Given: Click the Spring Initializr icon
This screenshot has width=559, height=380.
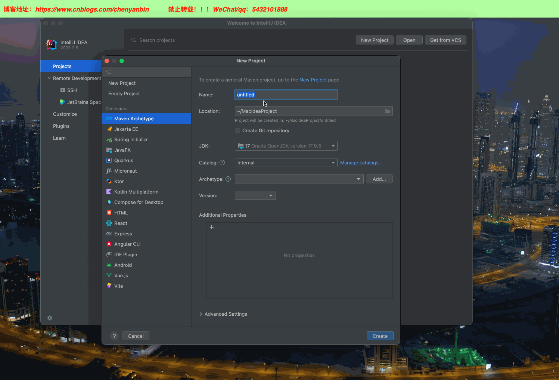Looking at the screenshot, I should [x=109, y=139].
